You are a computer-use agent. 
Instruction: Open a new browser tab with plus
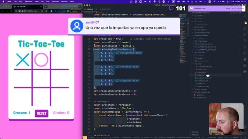[x=46, y=7]
